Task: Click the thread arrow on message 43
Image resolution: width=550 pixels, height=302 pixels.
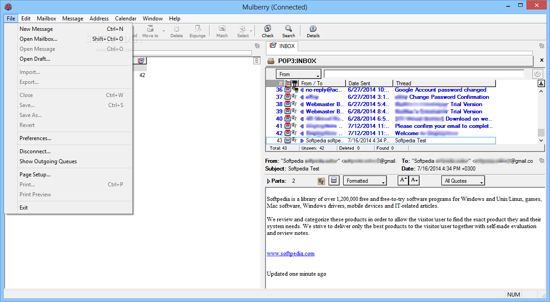Action: tap(302, 141)
